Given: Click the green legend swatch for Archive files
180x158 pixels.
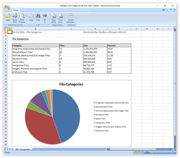Looking at the screenshot, I should point(94,111).
